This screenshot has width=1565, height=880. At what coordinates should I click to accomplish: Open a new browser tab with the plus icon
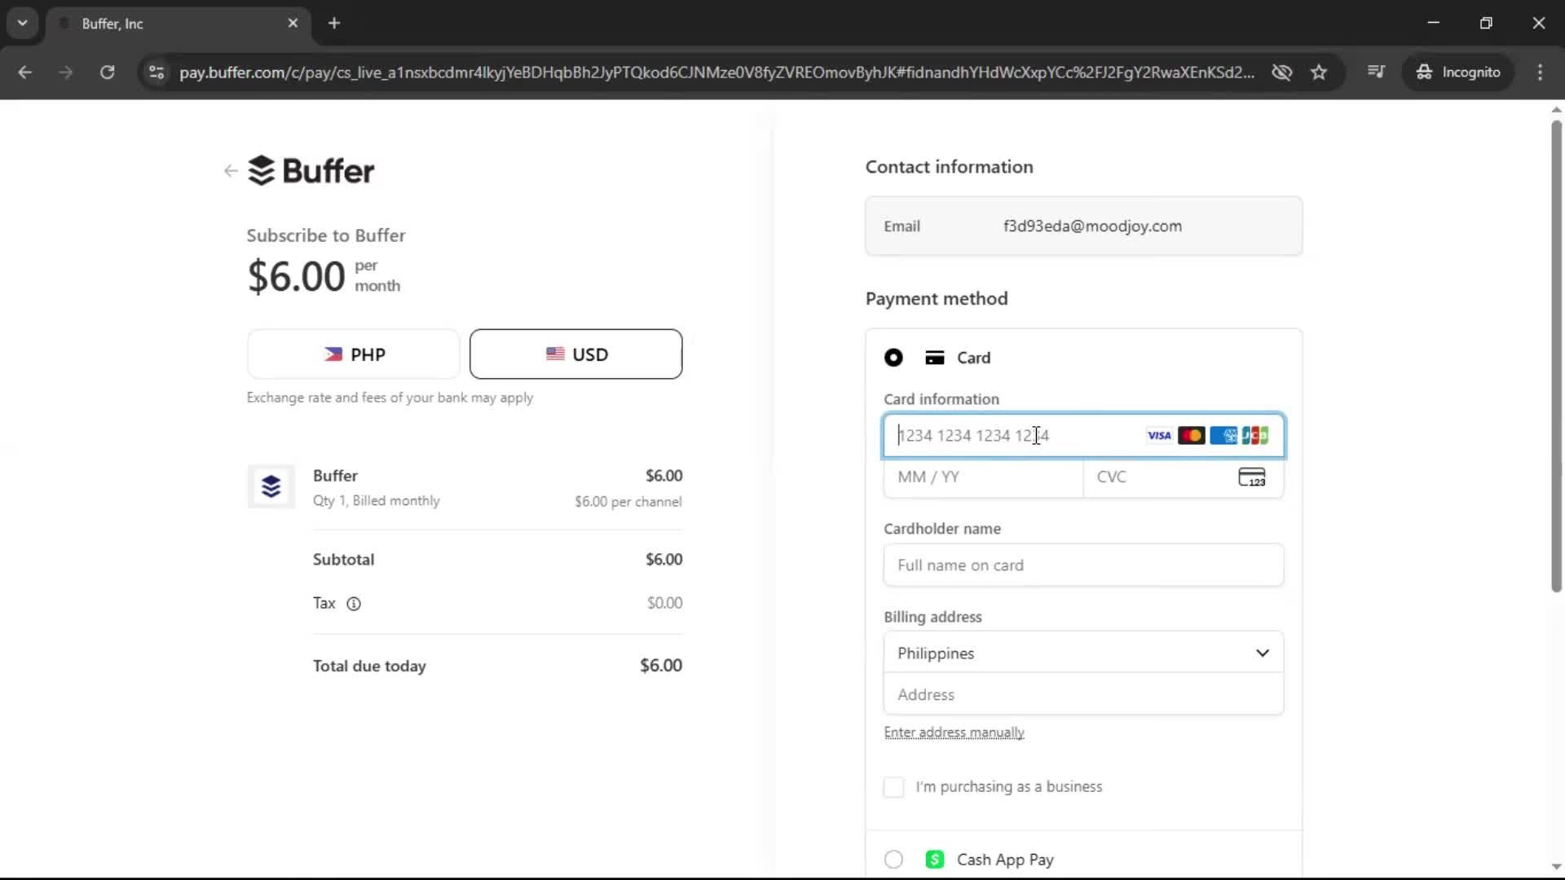[x=334, y=24]
